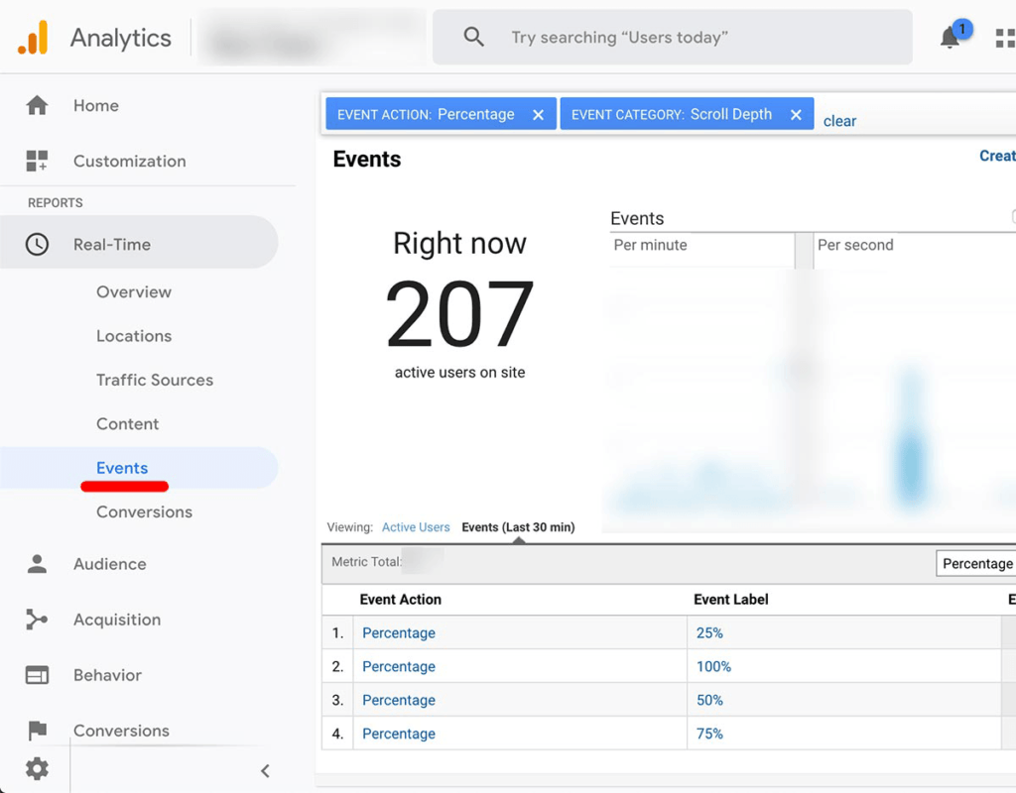
Task: Click clear to remove all filters
Action: click(839, 120)
